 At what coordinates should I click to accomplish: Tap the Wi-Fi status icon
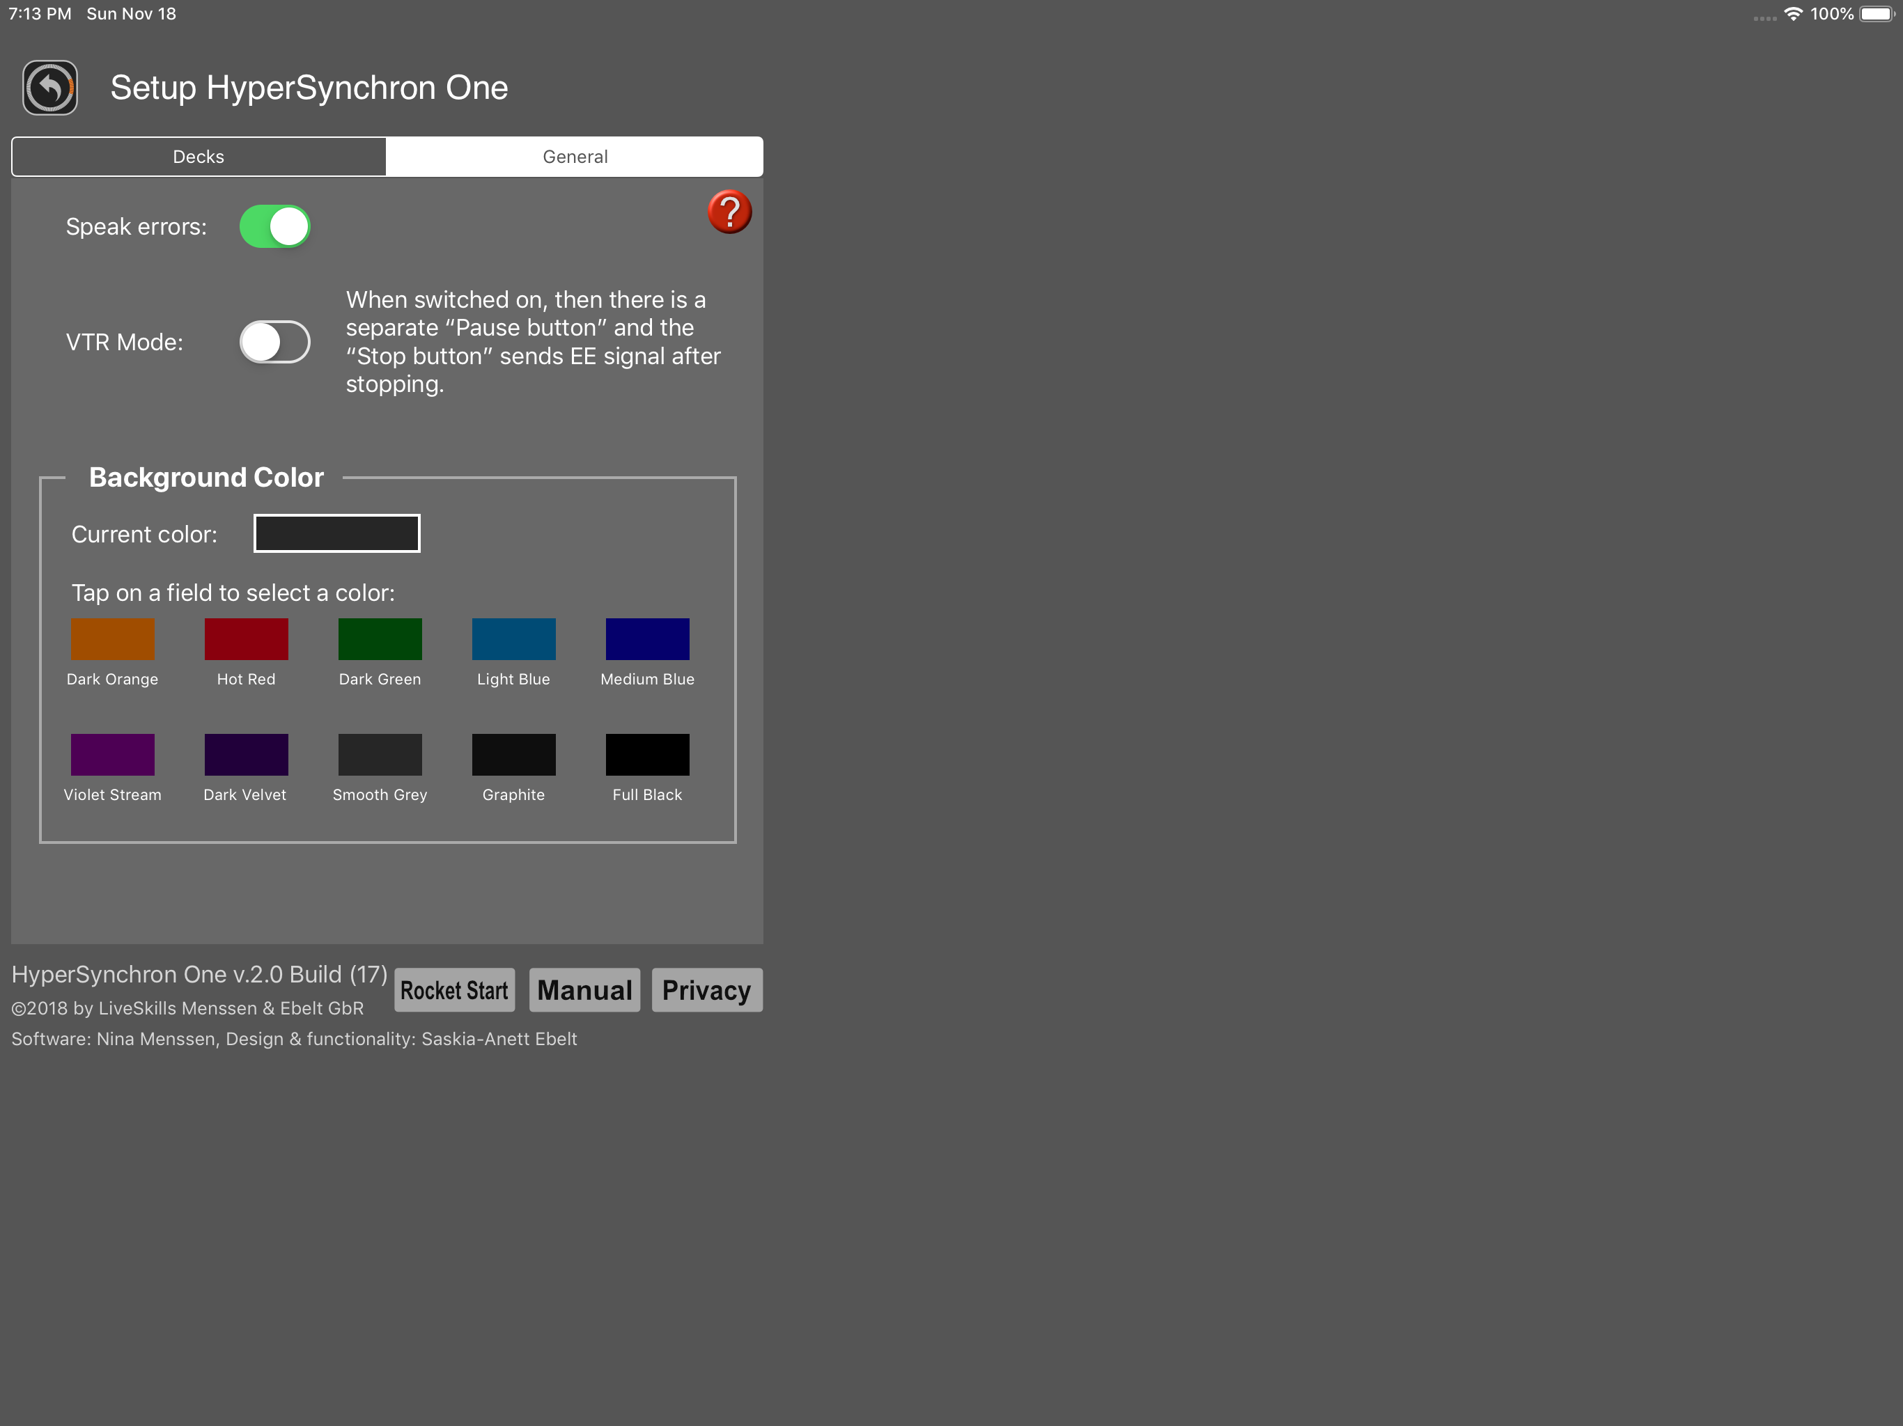click(1793, 14)
